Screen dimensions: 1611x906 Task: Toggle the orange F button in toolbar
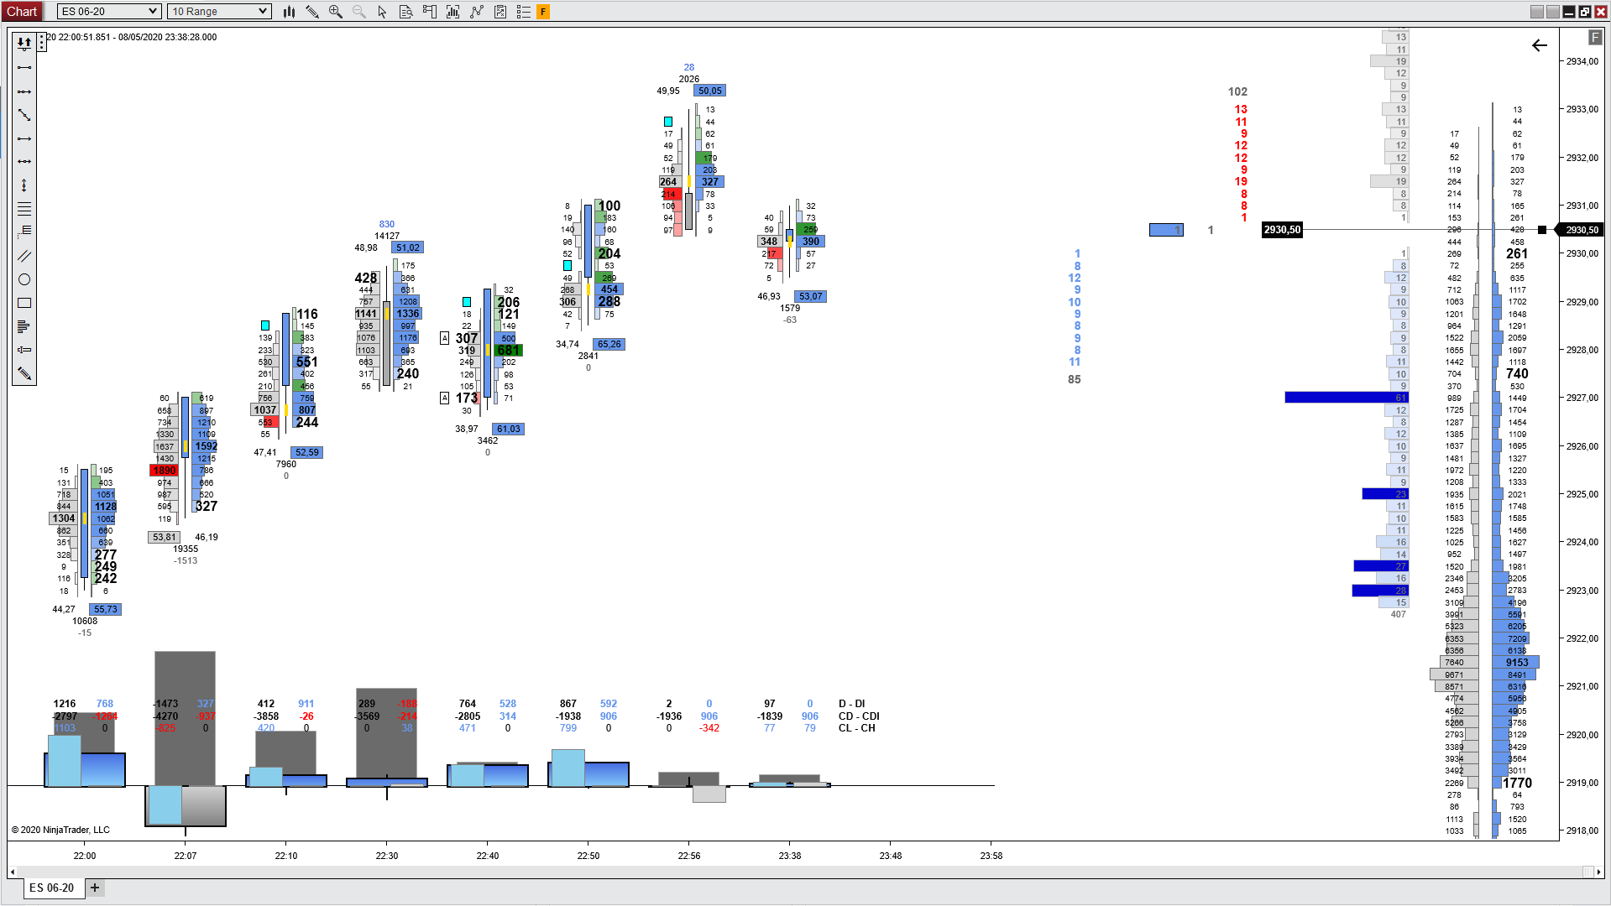click(x=543, y=12)
